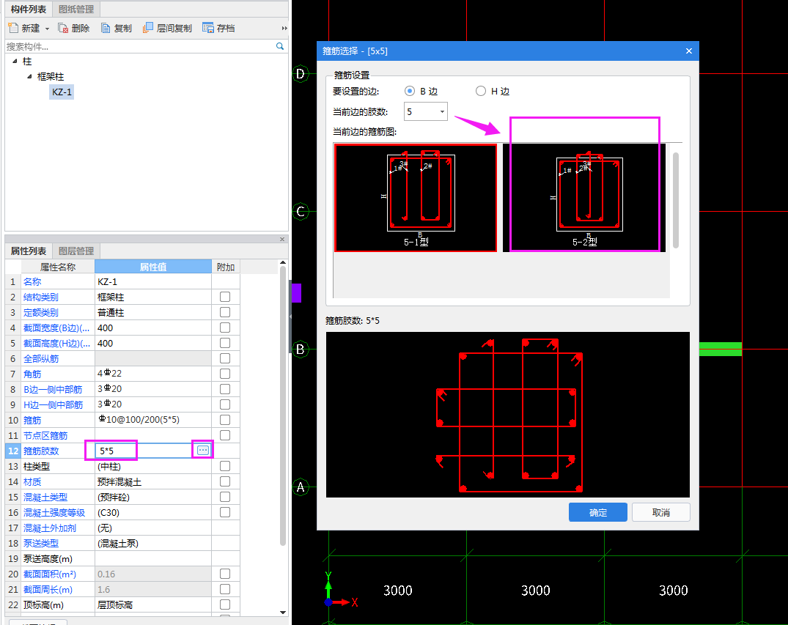Click the 材质 value 预拌混凝土 cell
788x625 pixels.
tap(153, 481)
